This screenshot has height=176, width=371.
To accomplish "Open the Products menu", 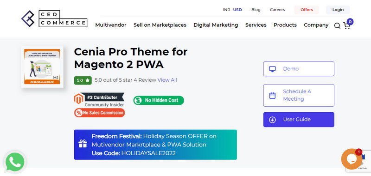I will [285, 25].
